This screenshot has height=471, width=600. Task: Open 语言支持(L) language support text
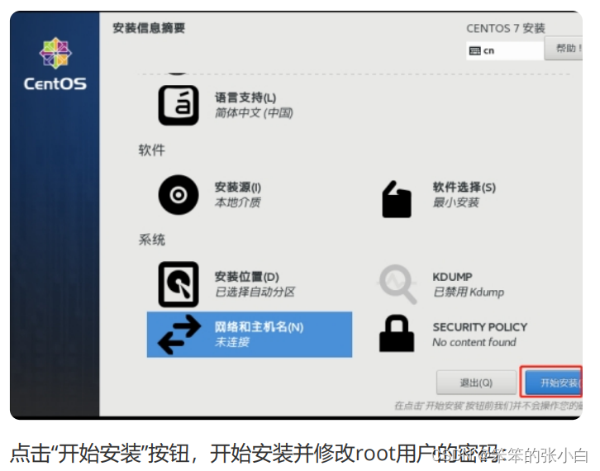tap(245, 98)
